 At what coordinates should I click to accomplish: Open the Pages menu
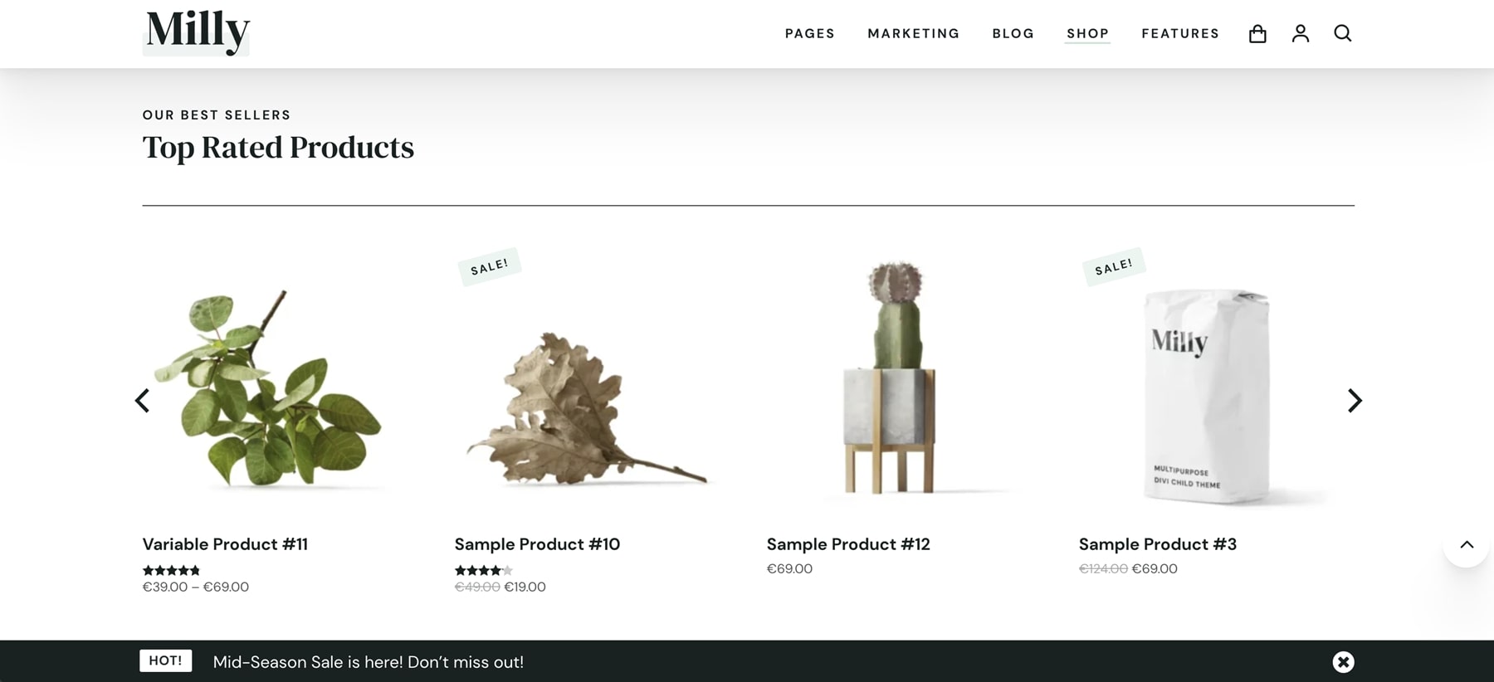click(x=810, y=34)
